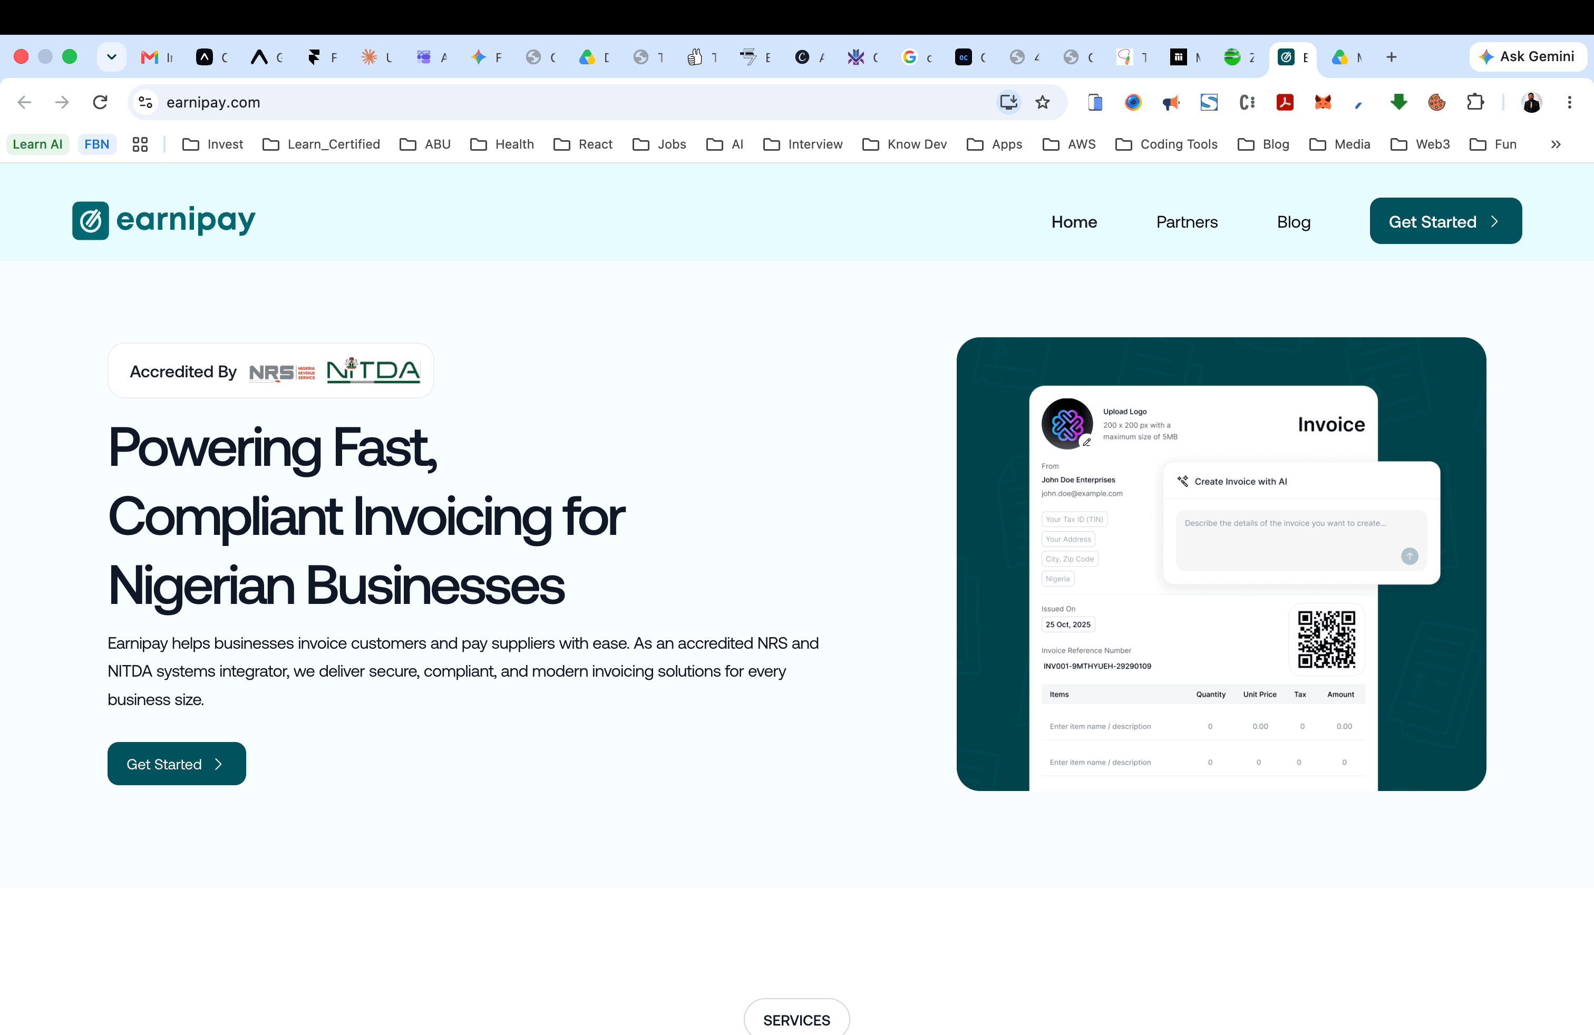Switch to the orange starburst Claude tab
This screenshot has height=1035, width=1594.
pyautogui.click(x=376, y=57)
